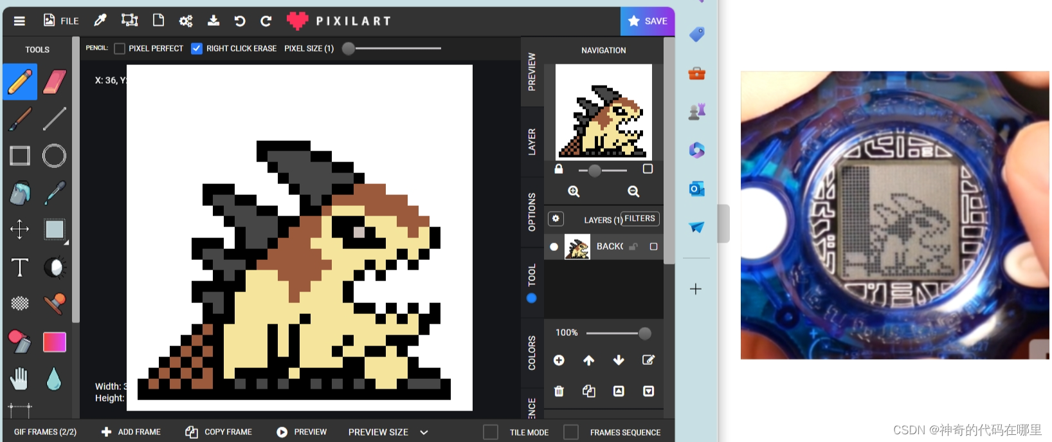Image resolution: width=1052 pixels, height=442 pixels.
Task: Select the Lighten/Darken tool
Action: (55, 267)
